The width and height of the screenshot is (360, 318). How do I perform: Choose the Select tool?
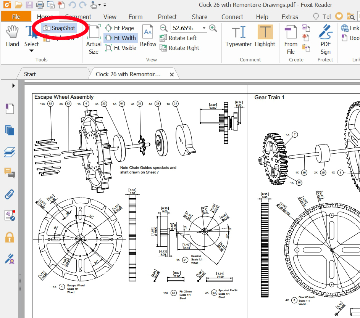[x=31, y=37]
